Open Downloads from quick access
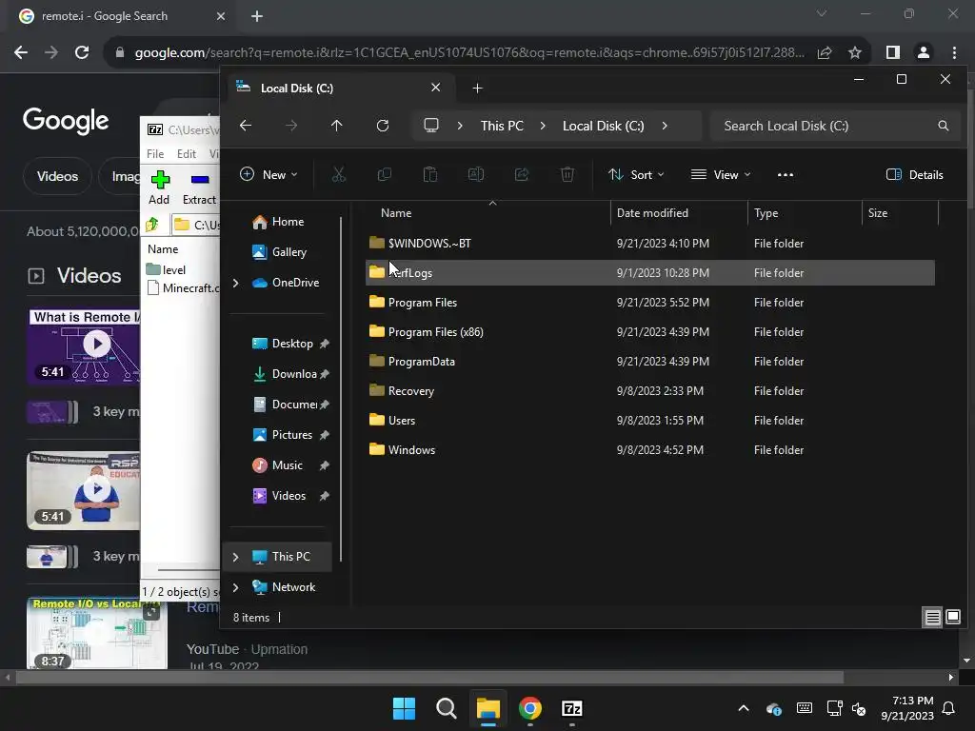Viewport: 975px width, 731px height. tap(290, 374)
